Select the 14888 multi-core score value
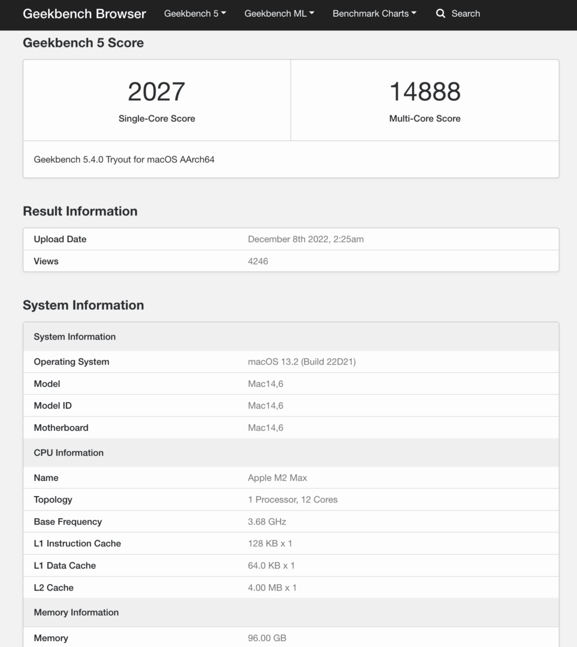Screen dimensions: 577x647 tap(425, 92)
